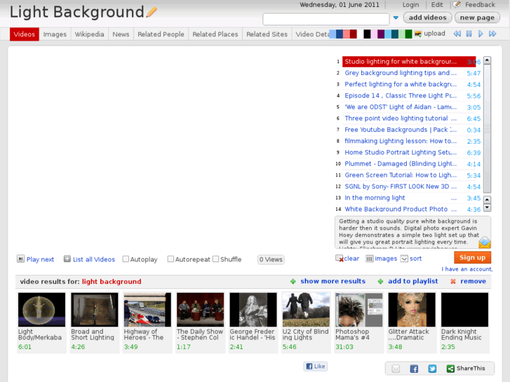Pick the dark green theme swatch
The height and width of the screenshot is (382, 510).
(408, 34)
